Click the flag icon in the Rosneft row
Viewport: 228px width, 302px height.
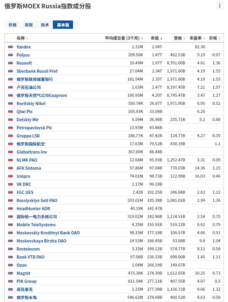(x=11, y=63)
